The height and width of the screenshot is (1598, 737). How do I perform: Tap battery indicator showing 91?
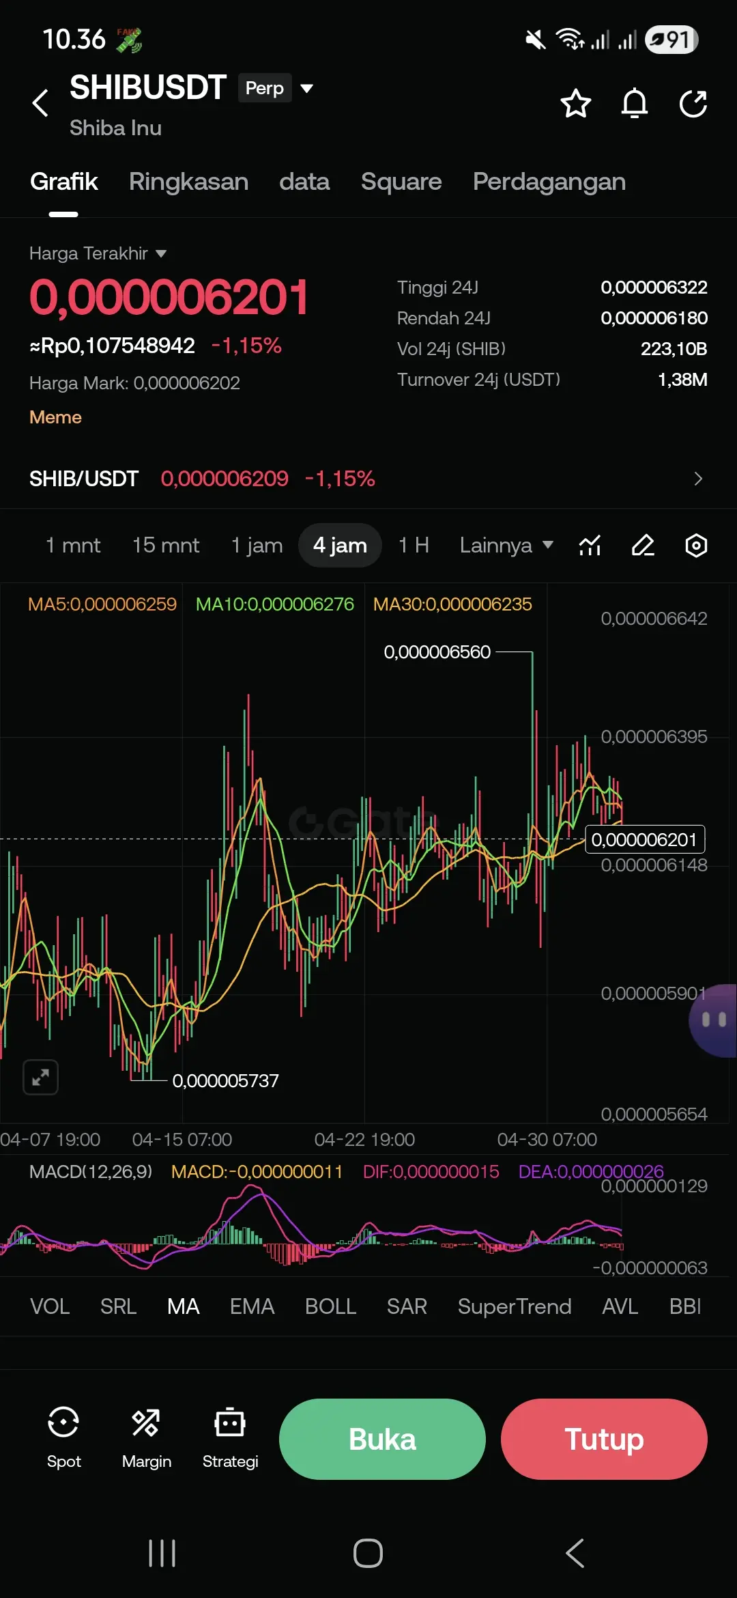click(671, 40)
